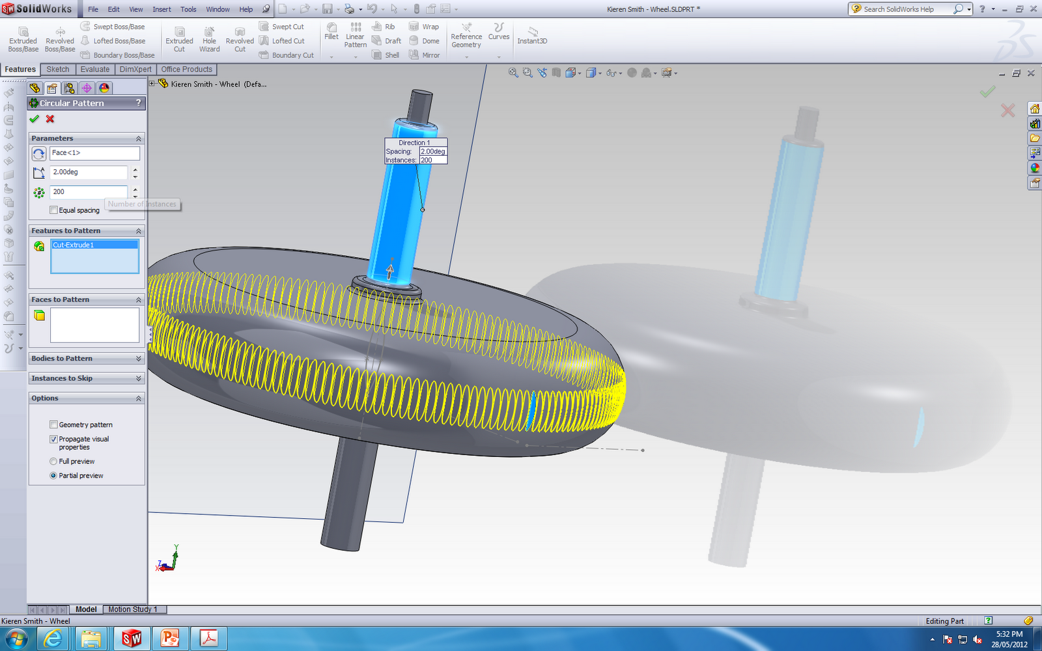Select the Partial preview radio button
1042x651 pixels.
tap(53, 476)
